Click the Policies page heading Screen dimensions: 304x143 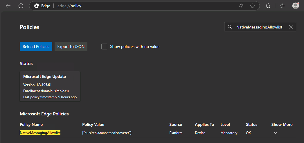[x=29, y=27]
